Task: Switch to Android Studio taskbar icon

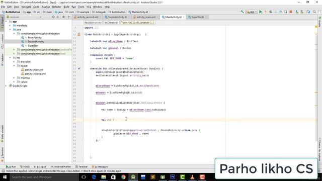Action: (133, 177)
